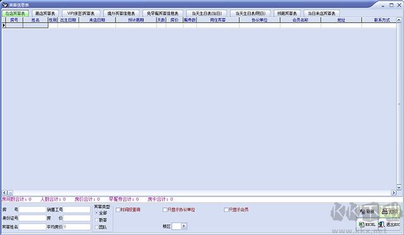Click the exit ESC door icon
The image size is (404, 235).
[382, 225]
